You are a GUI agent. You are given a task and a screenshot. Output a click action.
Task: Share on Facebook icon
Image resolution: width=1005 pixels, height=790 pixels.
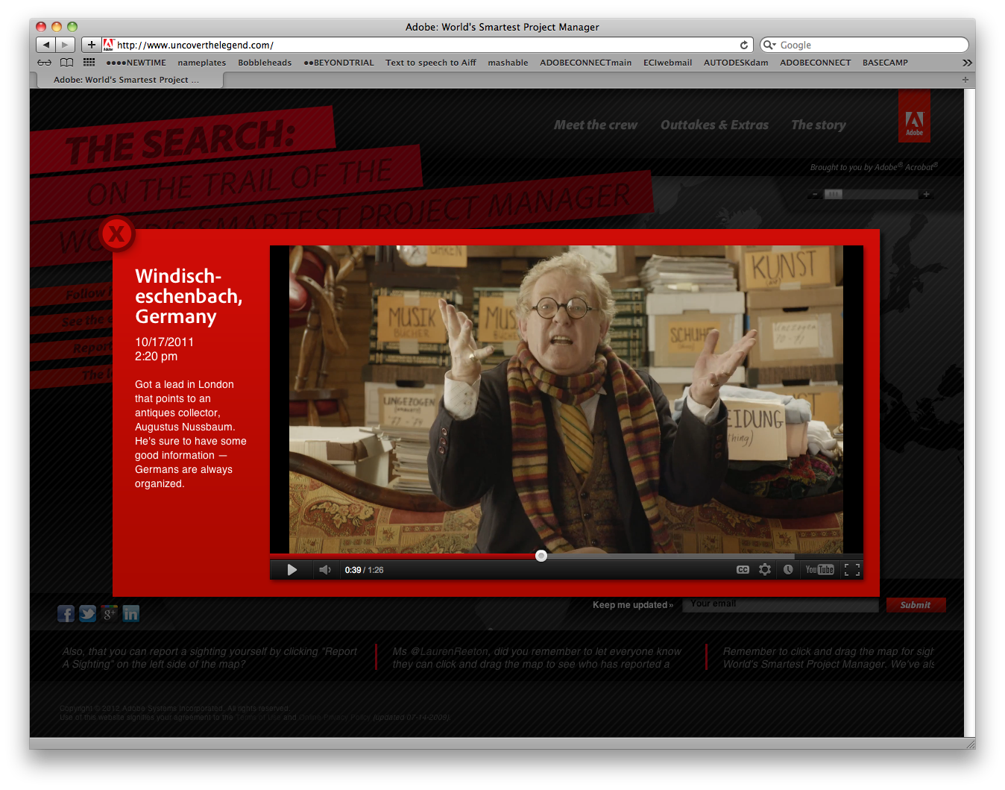(x=66, y=614)
